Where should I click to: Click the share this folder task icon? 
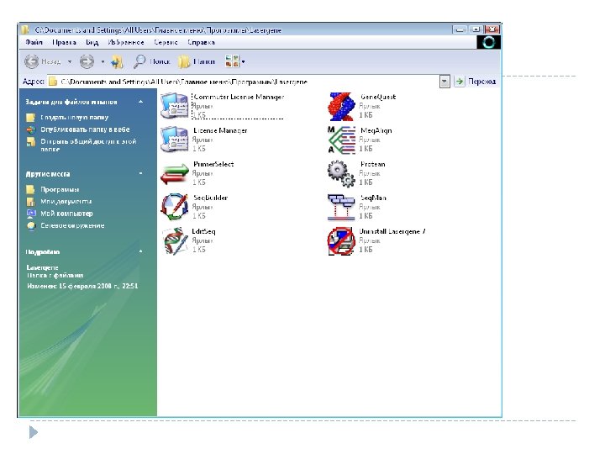(30, 142)
